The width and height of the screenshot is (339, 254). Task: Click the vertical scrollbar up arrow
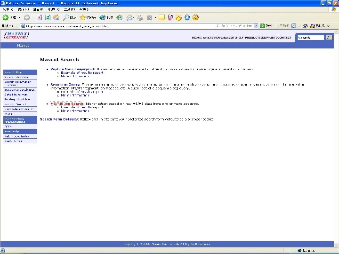tap(336, 32)
